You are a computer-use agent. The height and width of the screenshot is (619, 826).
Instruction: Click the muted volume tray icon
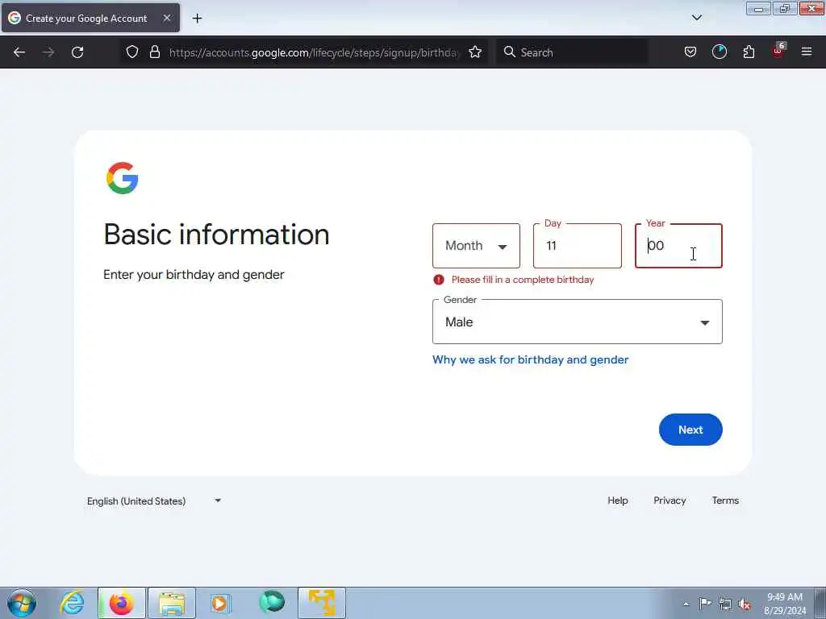745,604
